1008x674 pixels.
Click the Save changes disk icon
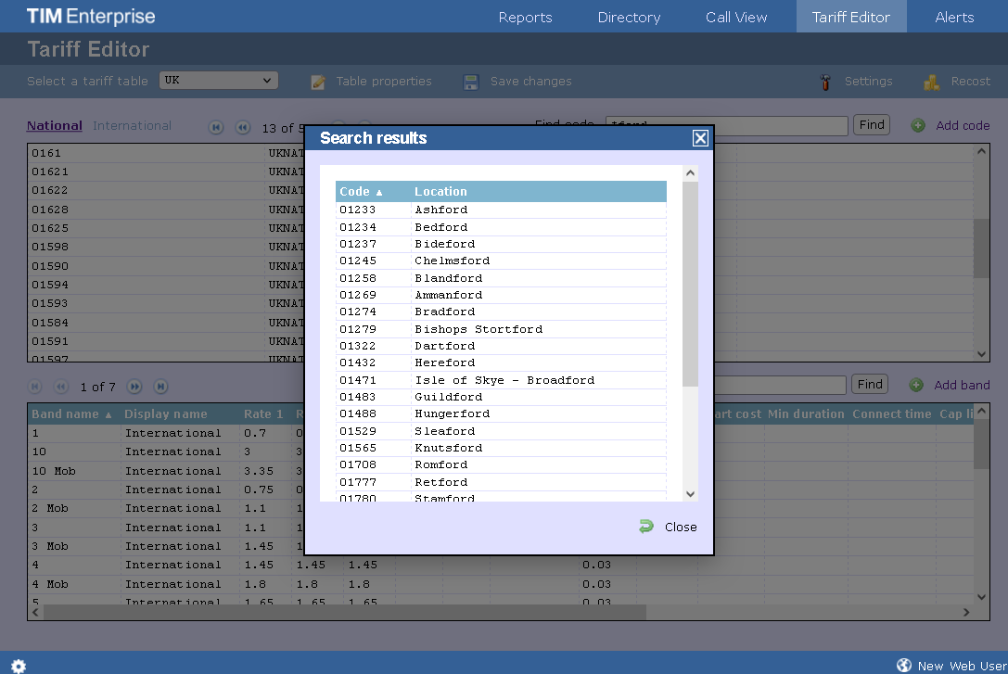[x=471, y=82]
